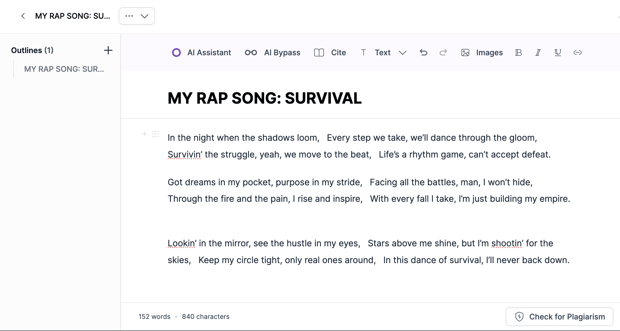Toggle bold formatting
Screen dimensions: 620x331
click(x=518, y=53)
